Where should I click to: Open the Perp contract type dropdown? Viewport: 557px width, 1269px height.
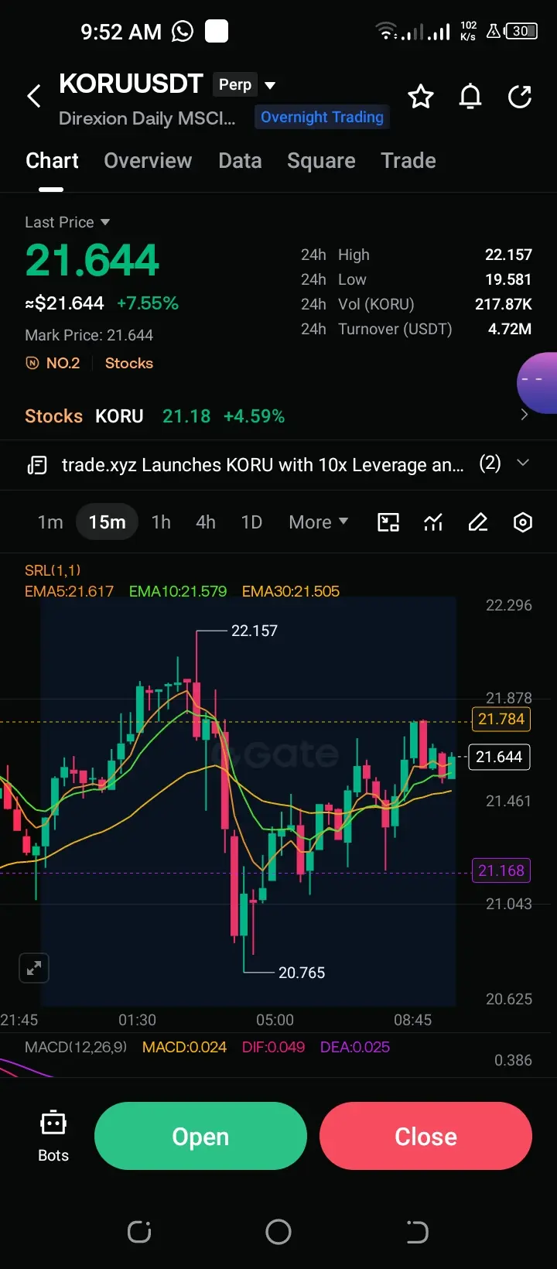coord(245,85)
